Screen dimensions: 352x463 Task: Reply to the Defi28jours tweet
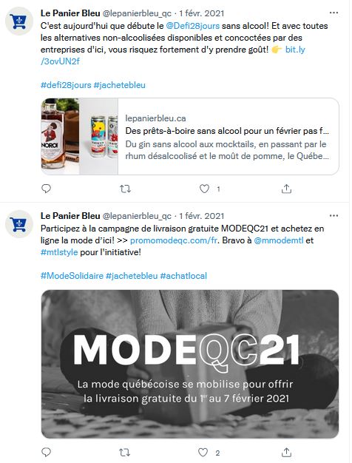tap(46, 189)
